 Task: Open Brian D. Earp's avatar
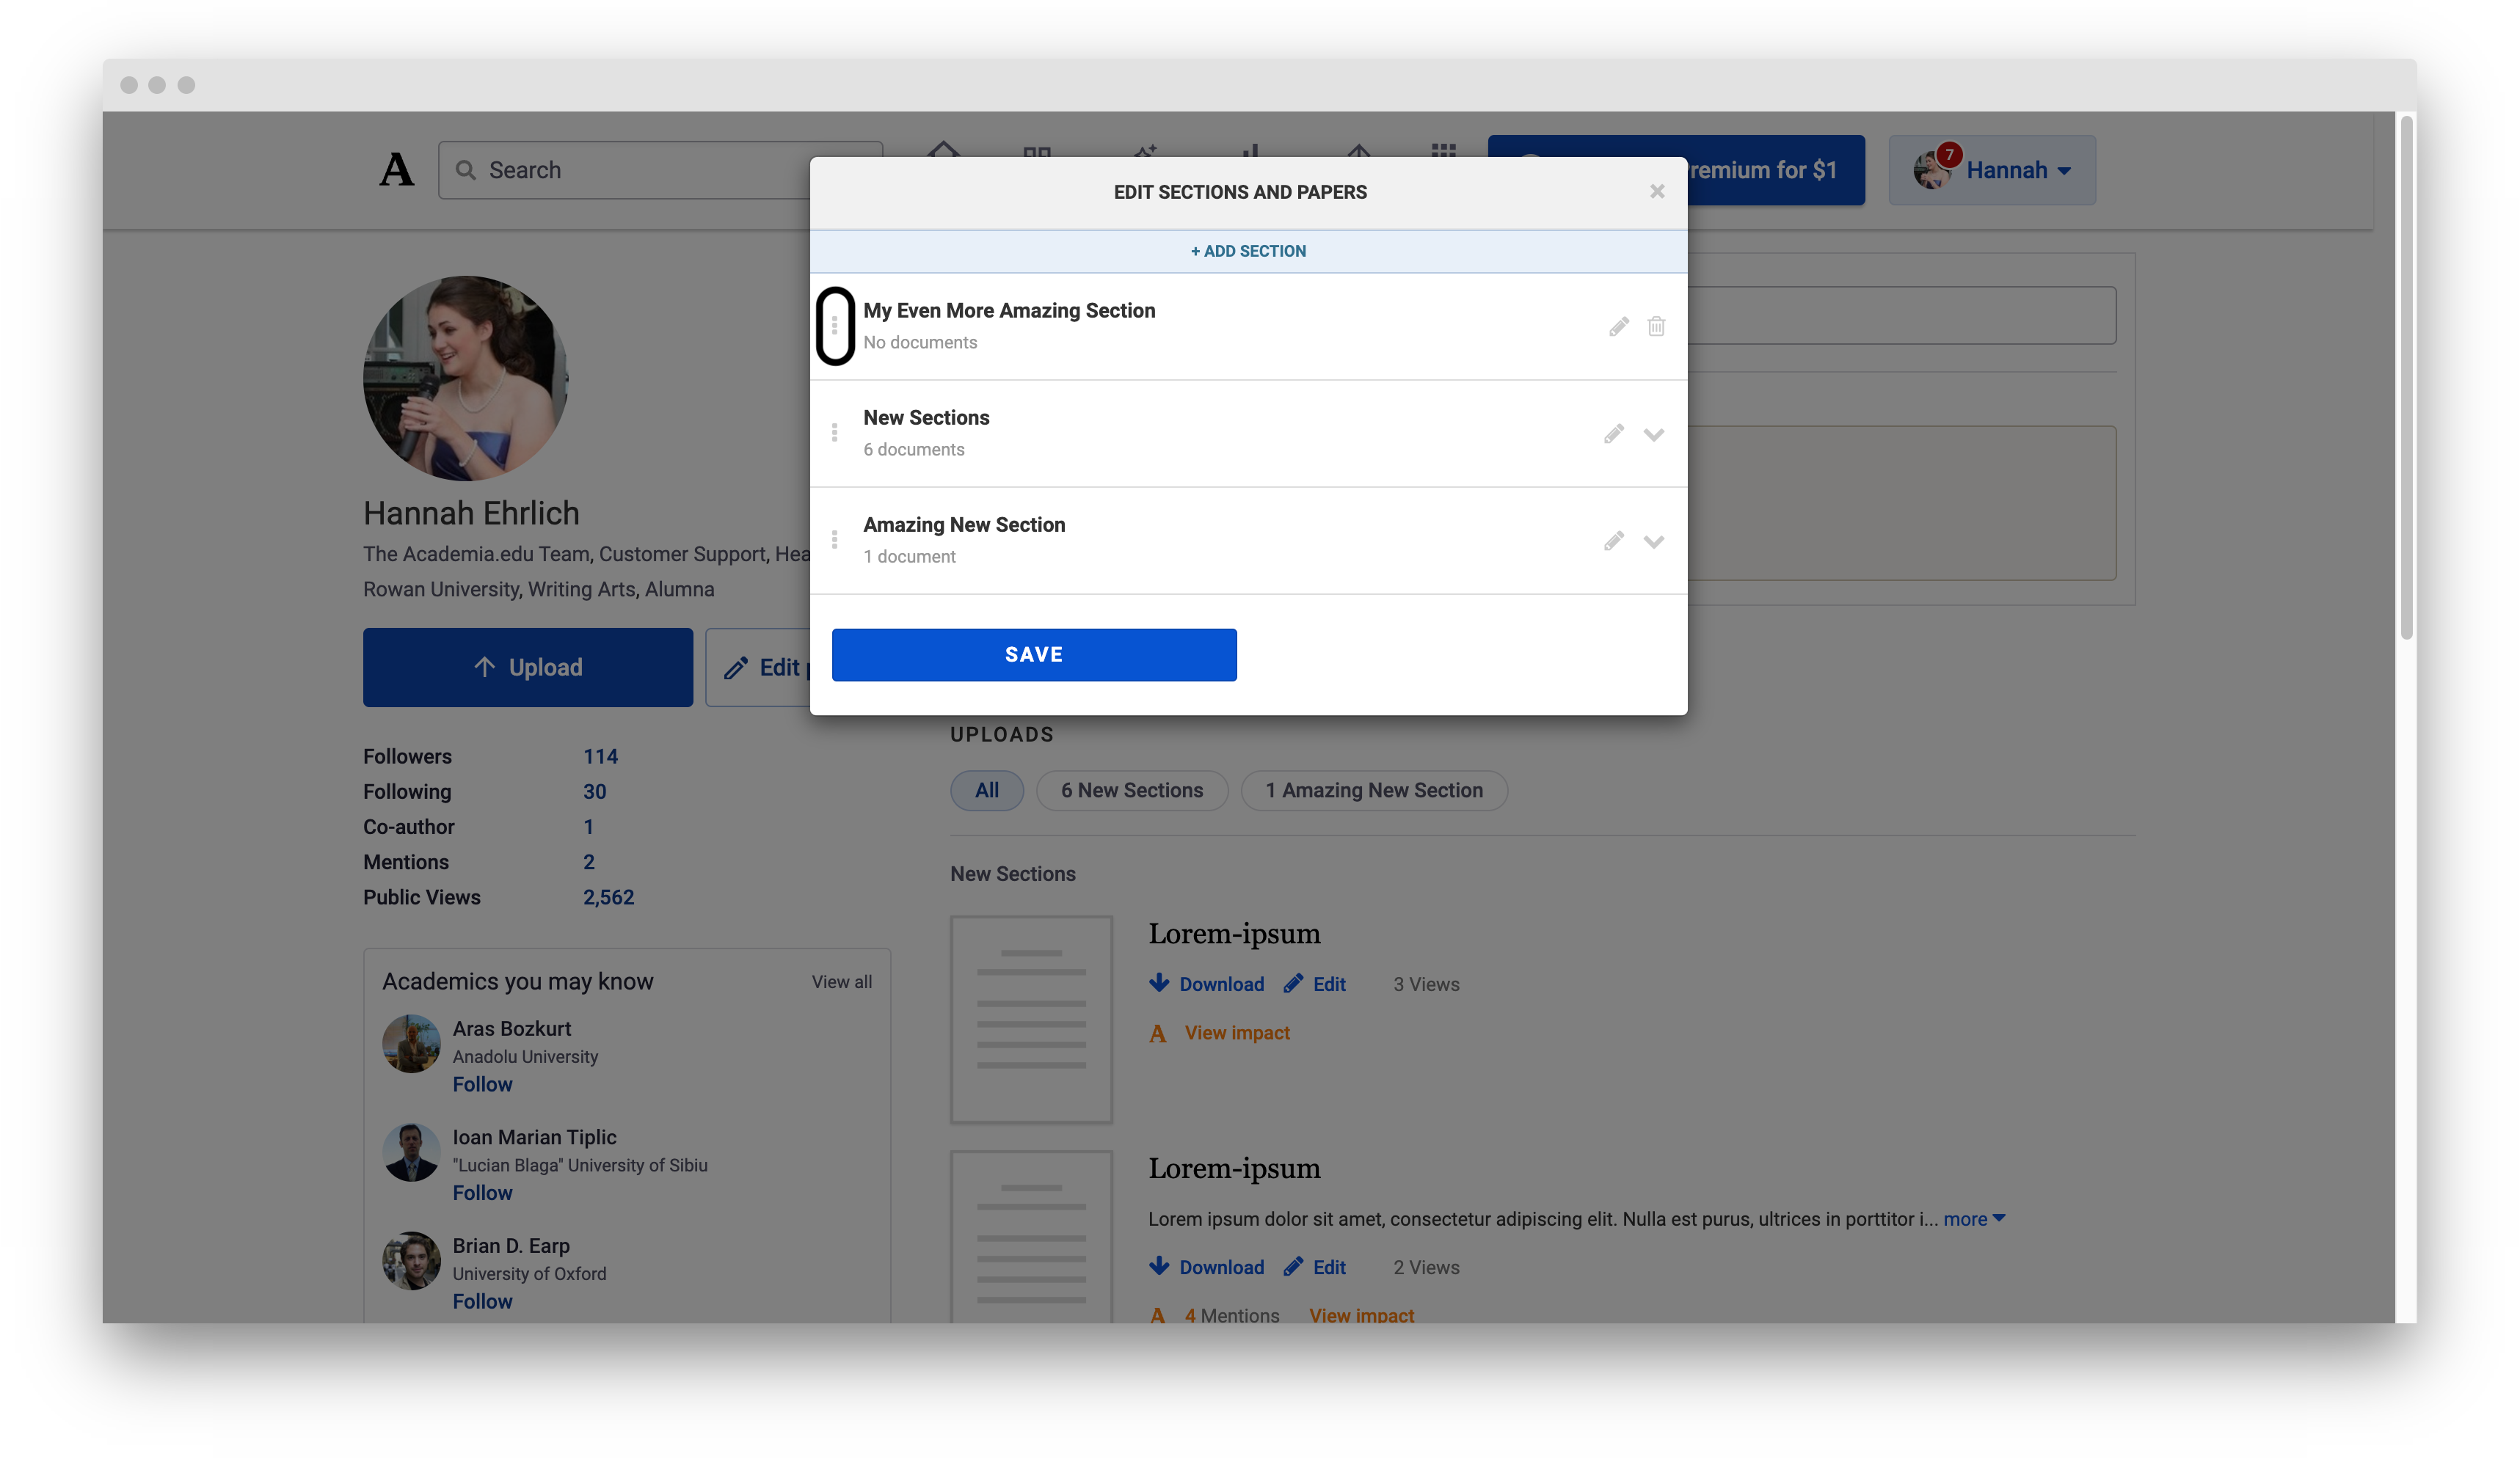[x=411, y=1261]
